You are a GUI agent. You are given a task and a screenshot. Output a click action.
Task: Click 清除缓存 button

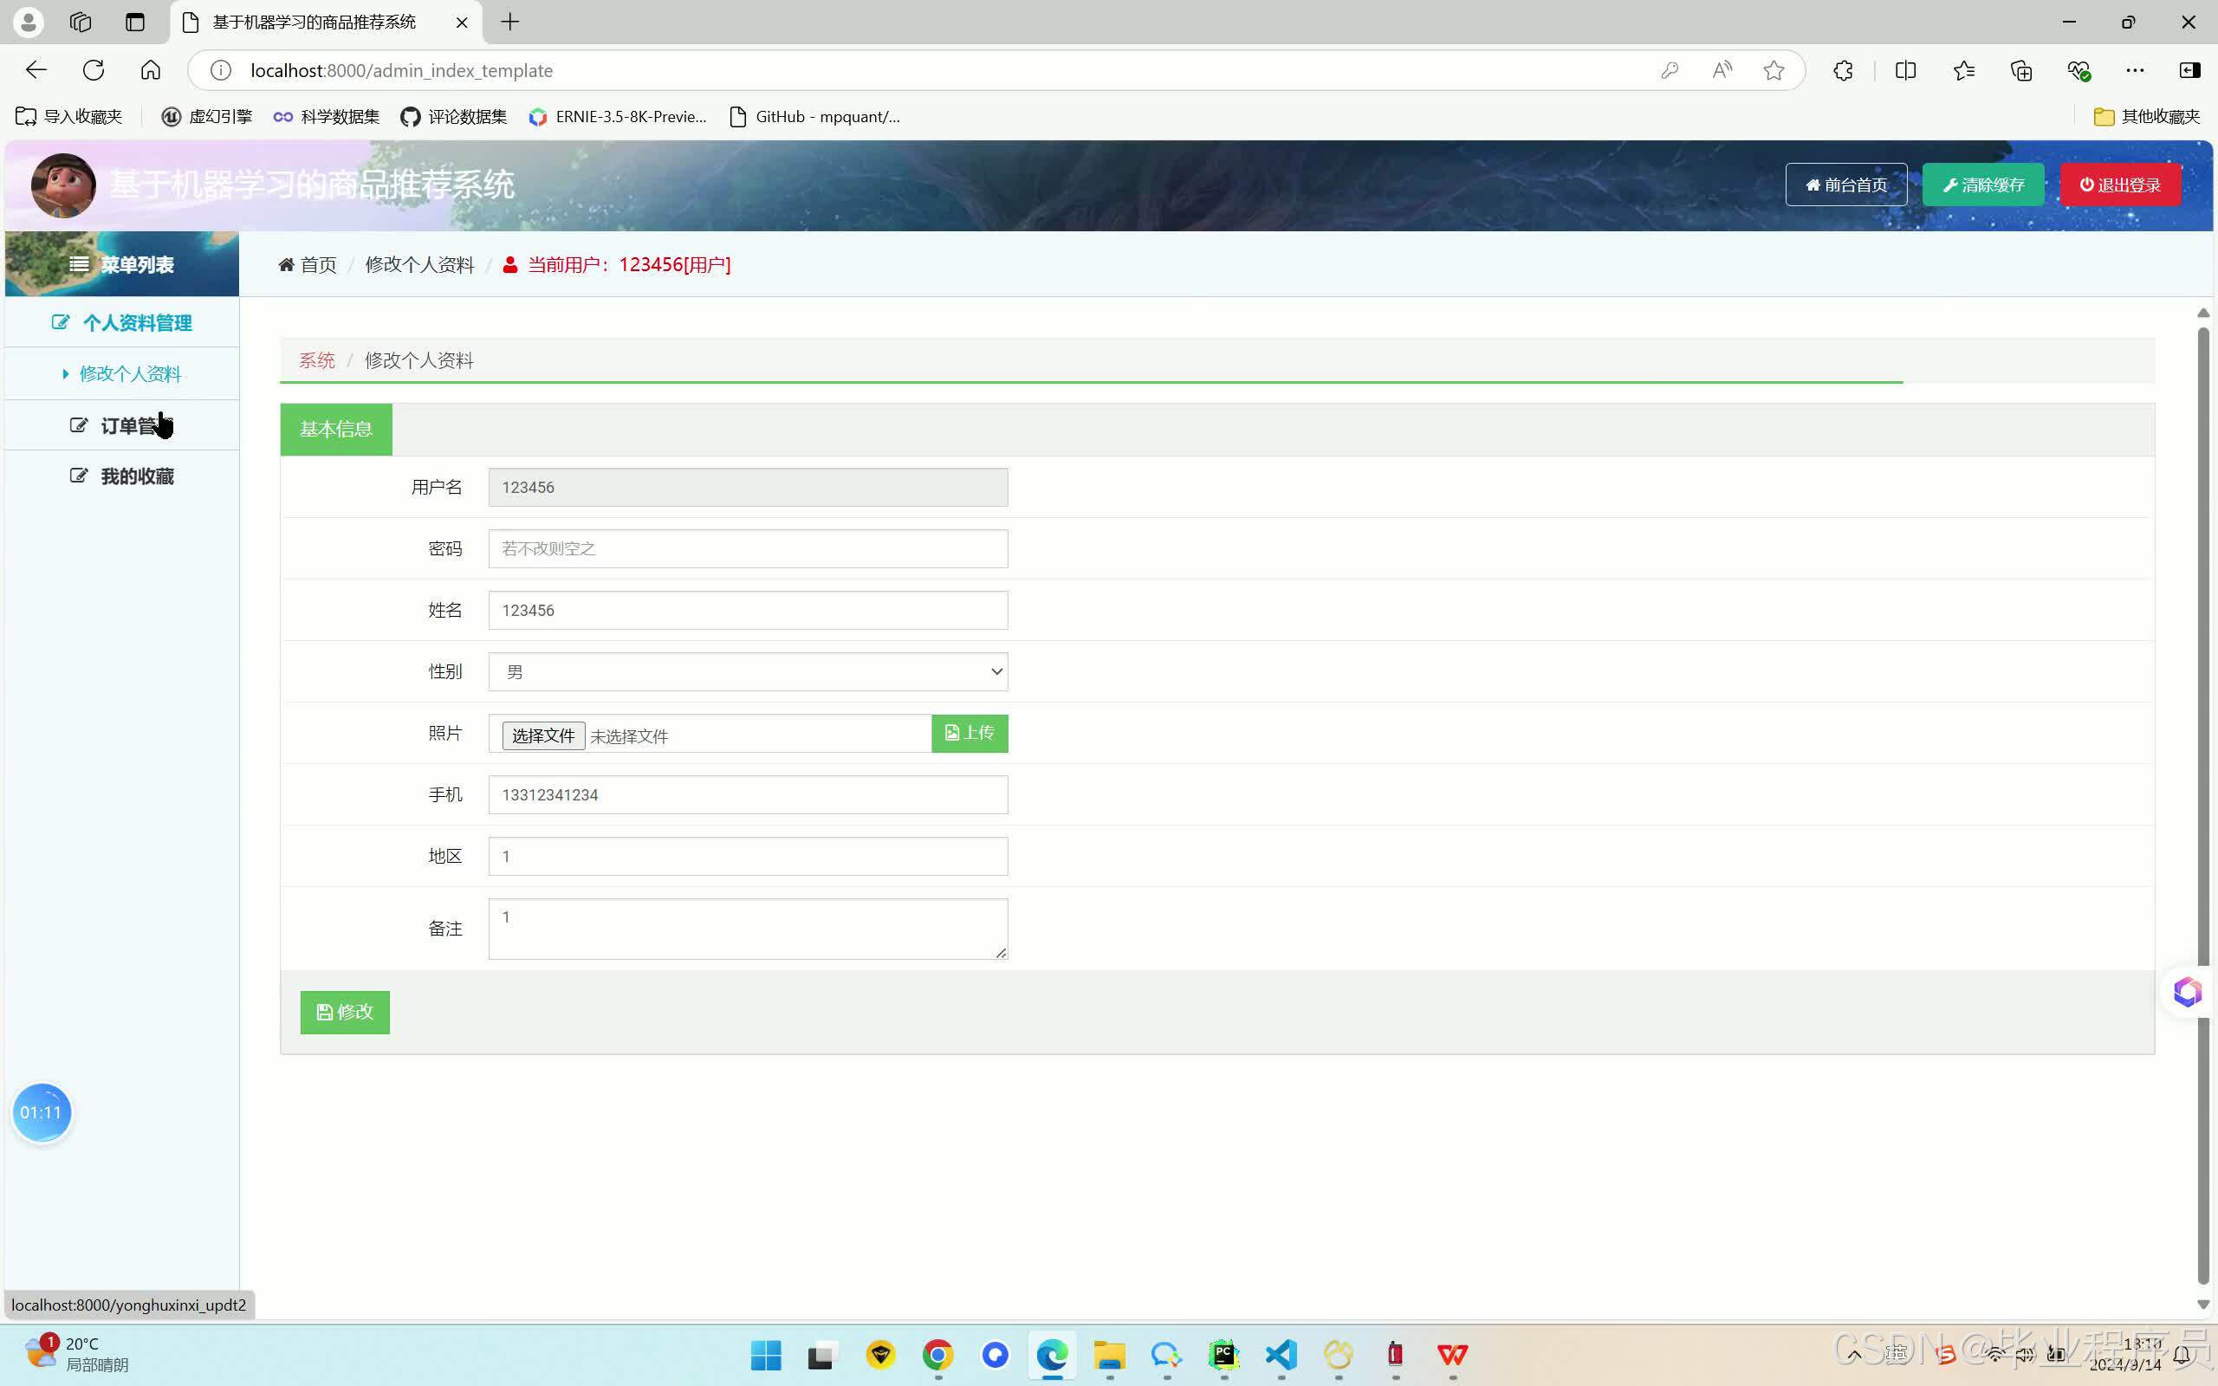pos(1982,185)
